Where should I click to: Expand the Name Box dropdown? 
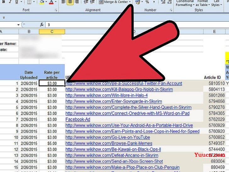18,25
